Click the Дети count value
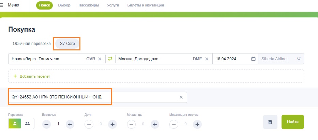The width and height of the screenshot is (318, 140). point(101,124)
